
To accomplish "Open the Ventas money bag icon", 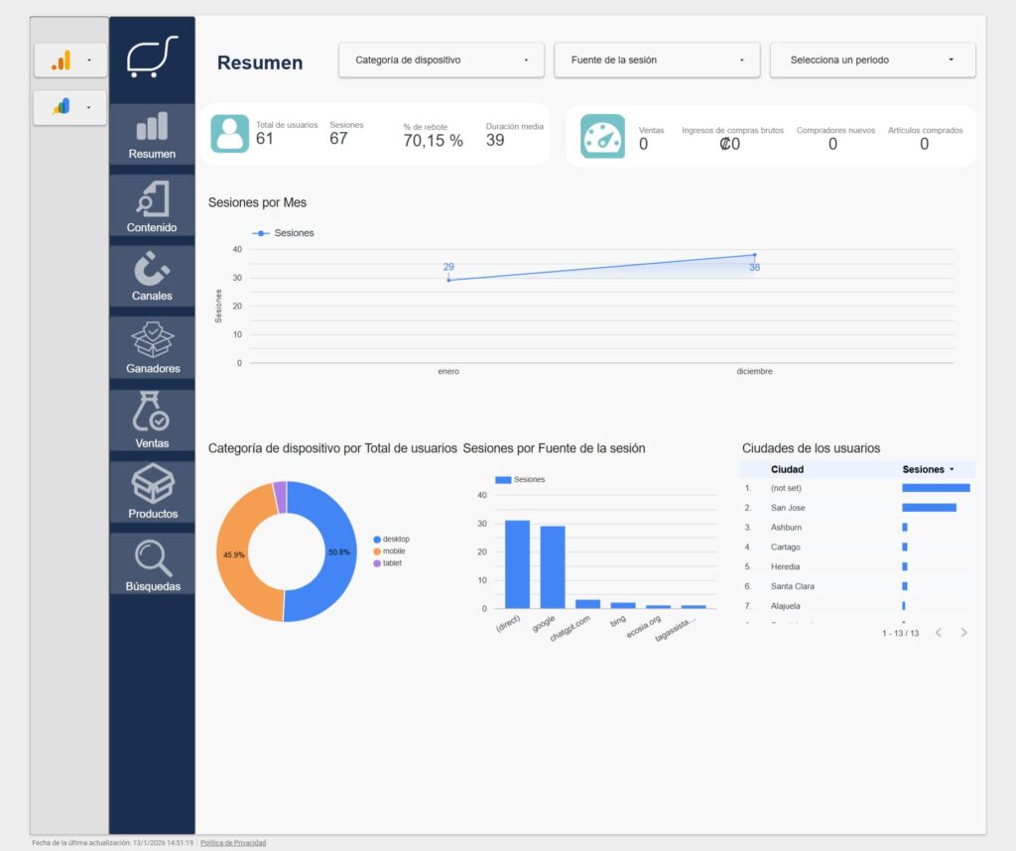I will pyautogui.click(x=152, y=413).
